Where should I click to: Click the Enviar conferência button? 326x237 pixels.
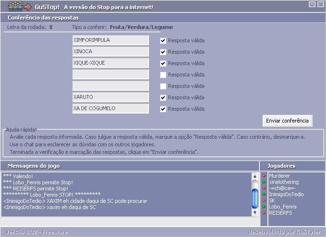(287, 121)
